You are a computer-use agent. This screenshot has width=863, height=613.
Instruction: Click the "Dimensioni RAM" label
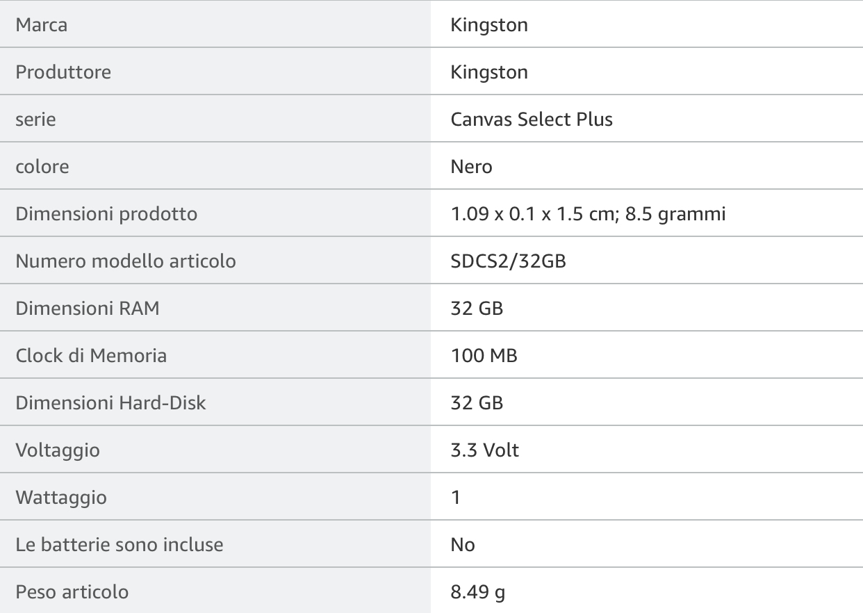(x=88, y=309)
